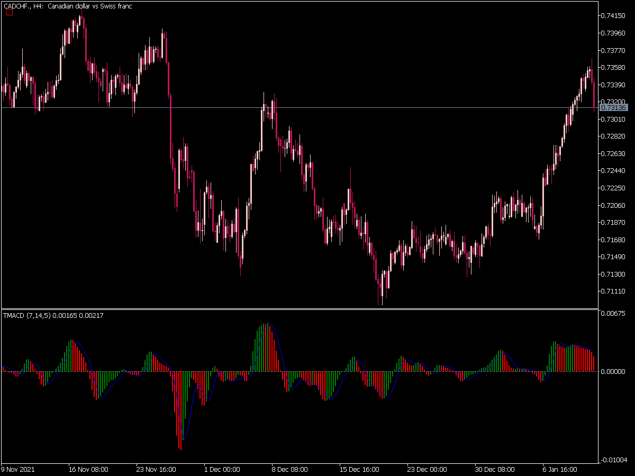Click the '23 Dec 00:00' time axis label

tap(427, 469)
